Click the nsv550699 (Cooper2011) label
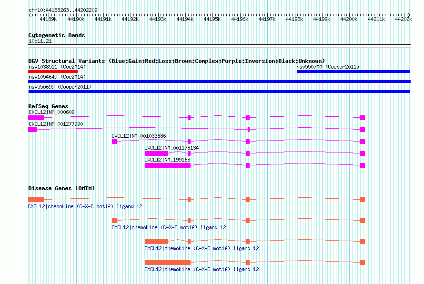Viewport: 424px width, 284px height. click(60, 87)
